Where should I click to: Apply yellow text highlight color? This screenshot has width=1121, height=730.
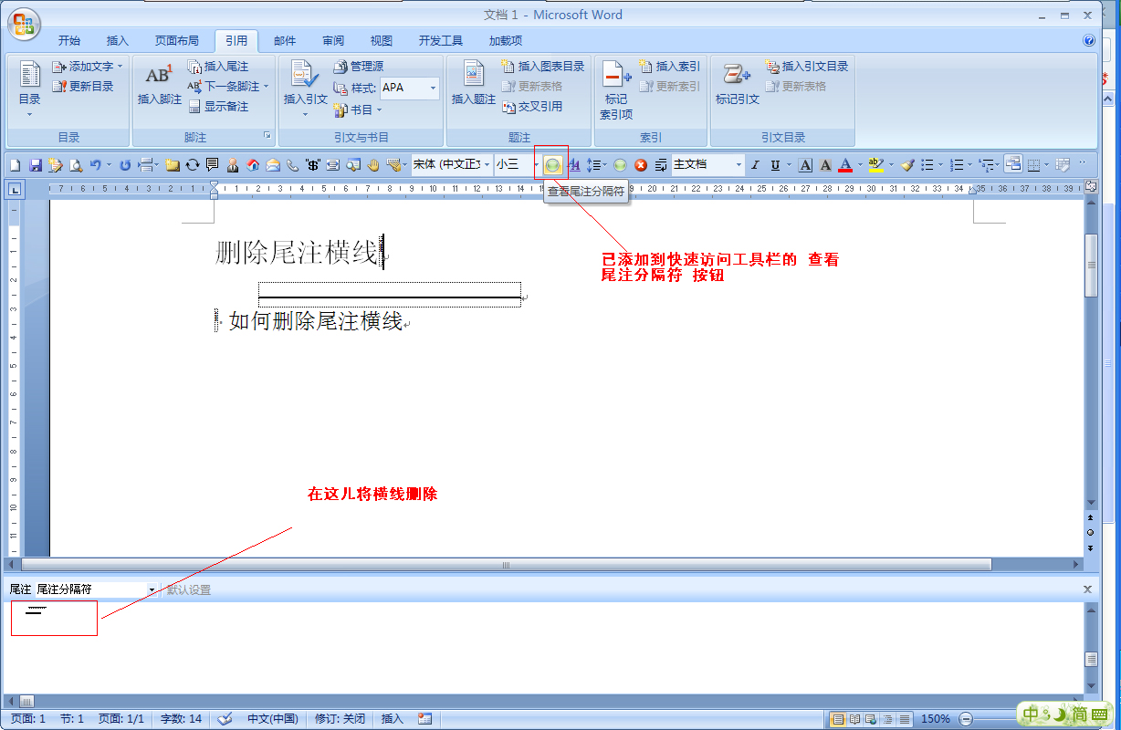(x=875, y=165)
